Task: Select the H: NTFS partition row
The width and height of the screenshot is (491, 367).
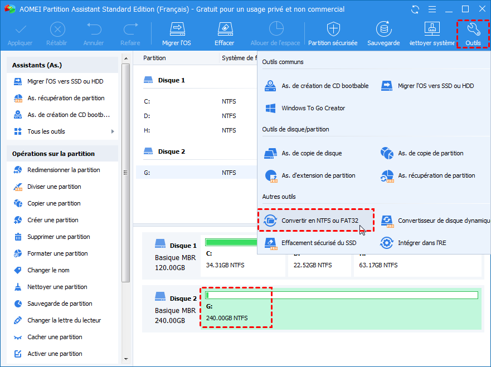Action: point(197,130)
